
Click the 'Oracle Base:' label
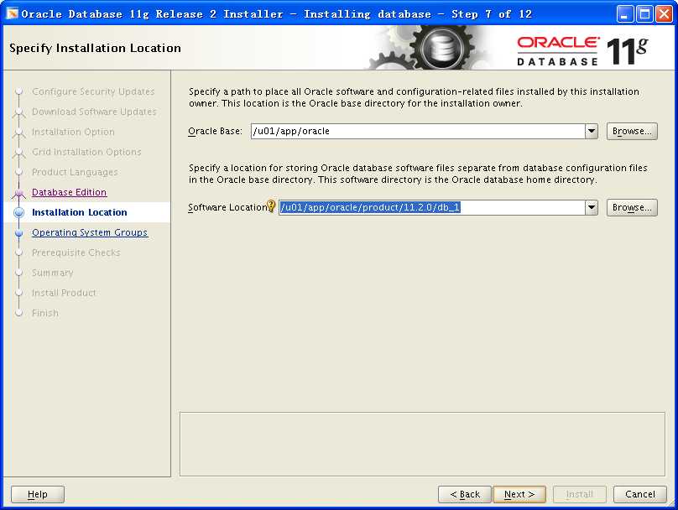tap(215, 131)
